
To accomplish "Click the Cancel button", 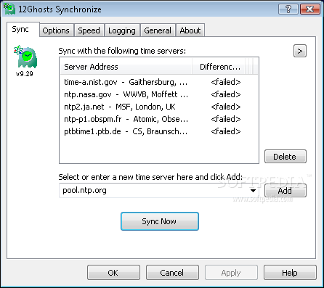I will coord(172,273).
